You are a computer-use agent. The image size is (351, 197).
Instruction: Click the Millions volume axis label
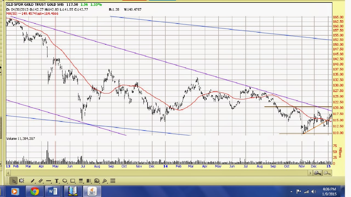tap(341, 152)
